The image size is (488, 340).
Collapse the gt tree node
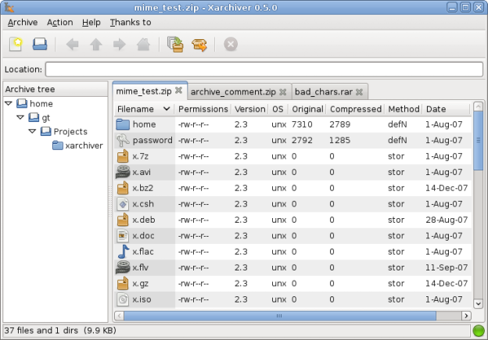click(x=21, y=117)
